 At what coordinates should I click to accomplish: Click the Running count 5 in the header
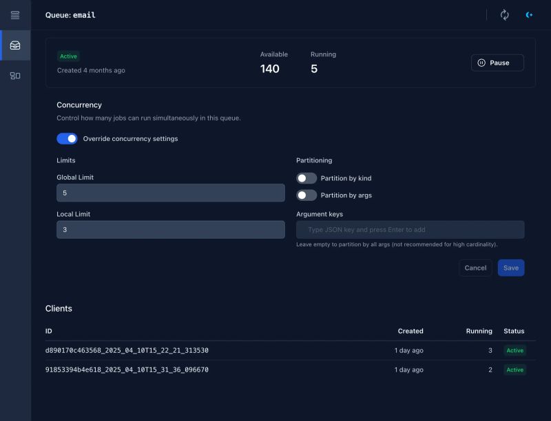[x=314, y=69]
